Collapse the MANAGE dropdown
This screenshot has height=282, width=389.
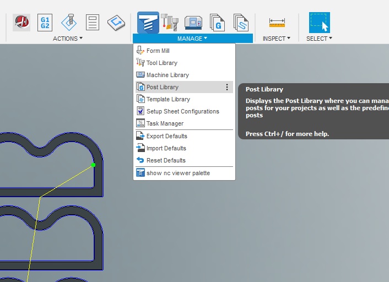(x=192, y=39)
